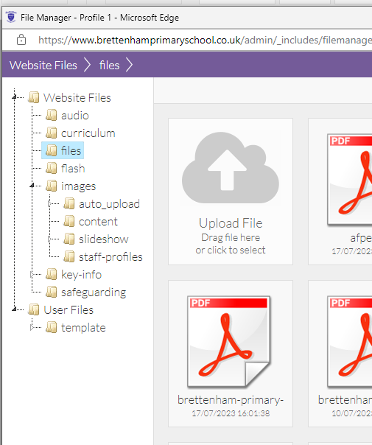
Task: Collapse the images folder node
Action: point(32,186)
